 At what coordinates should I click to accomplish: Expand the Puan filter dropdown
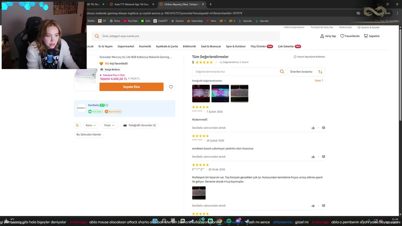(109, 125)
